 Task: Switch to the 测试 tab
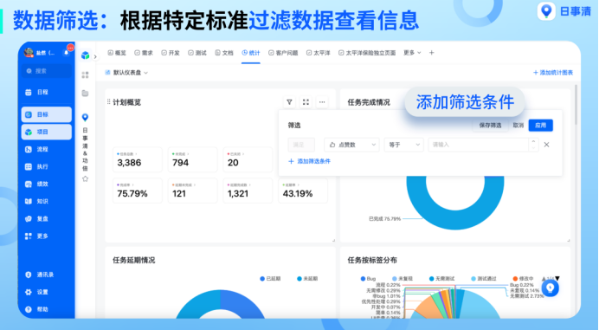coord(197,53)
